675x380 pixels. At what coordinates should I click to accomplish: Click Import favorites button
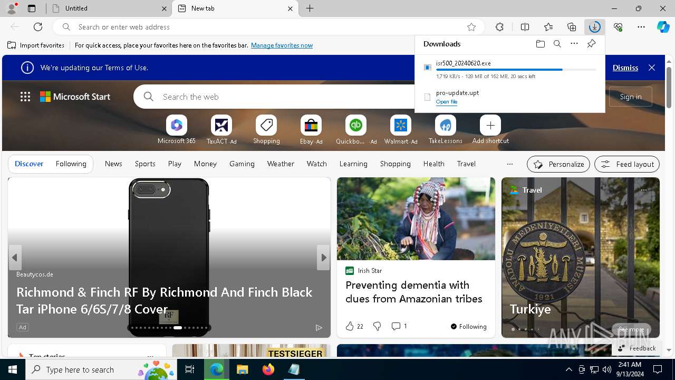(36, 45)
